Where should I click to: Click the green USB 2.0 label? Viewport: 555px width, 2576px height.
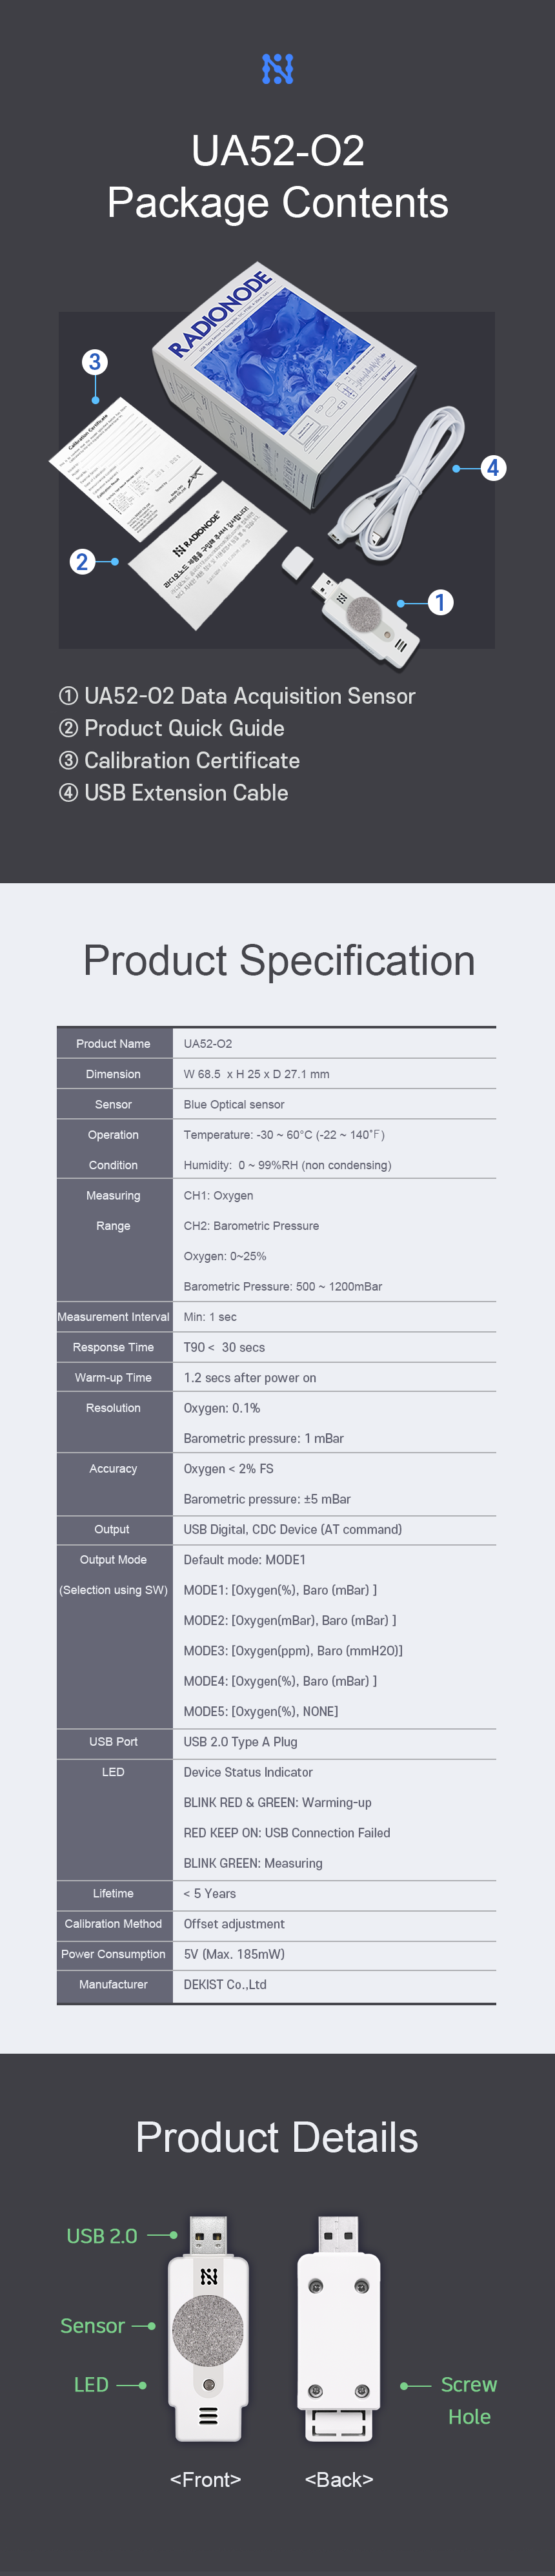101,2236
